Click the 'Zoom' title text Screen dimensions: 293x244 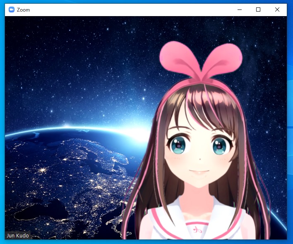pyautogui.click(x=23, y=9)
